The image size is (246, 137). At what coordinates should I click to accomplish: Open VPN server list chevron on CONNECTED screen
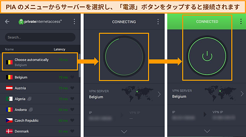[x=242, y=94]
